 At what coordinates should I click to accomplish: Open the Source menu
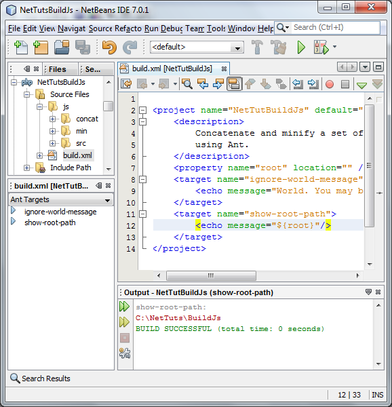[100, 28]
